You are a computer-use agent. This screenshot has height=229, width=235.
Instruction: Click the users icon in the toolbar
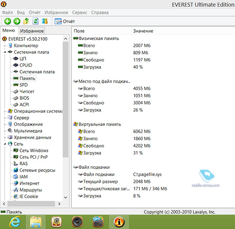pyautogui.click(x=45, y=21)
